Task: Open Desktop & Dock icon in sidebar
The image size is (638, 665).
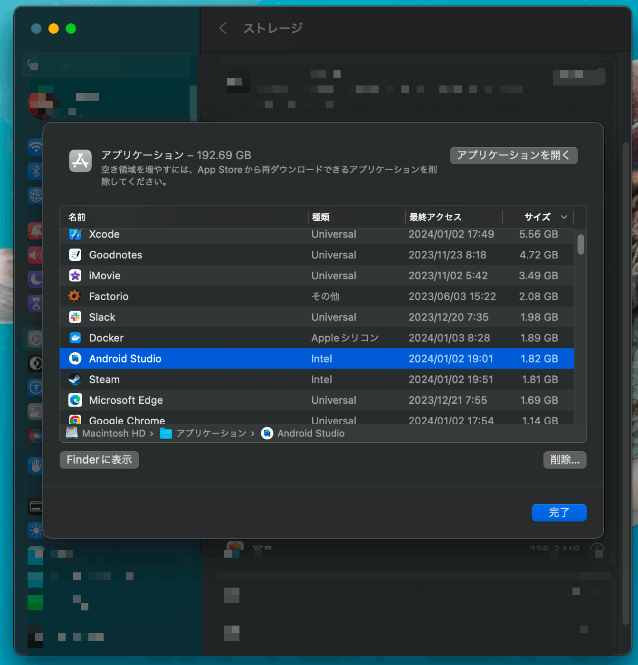Action: coord(35,506)
